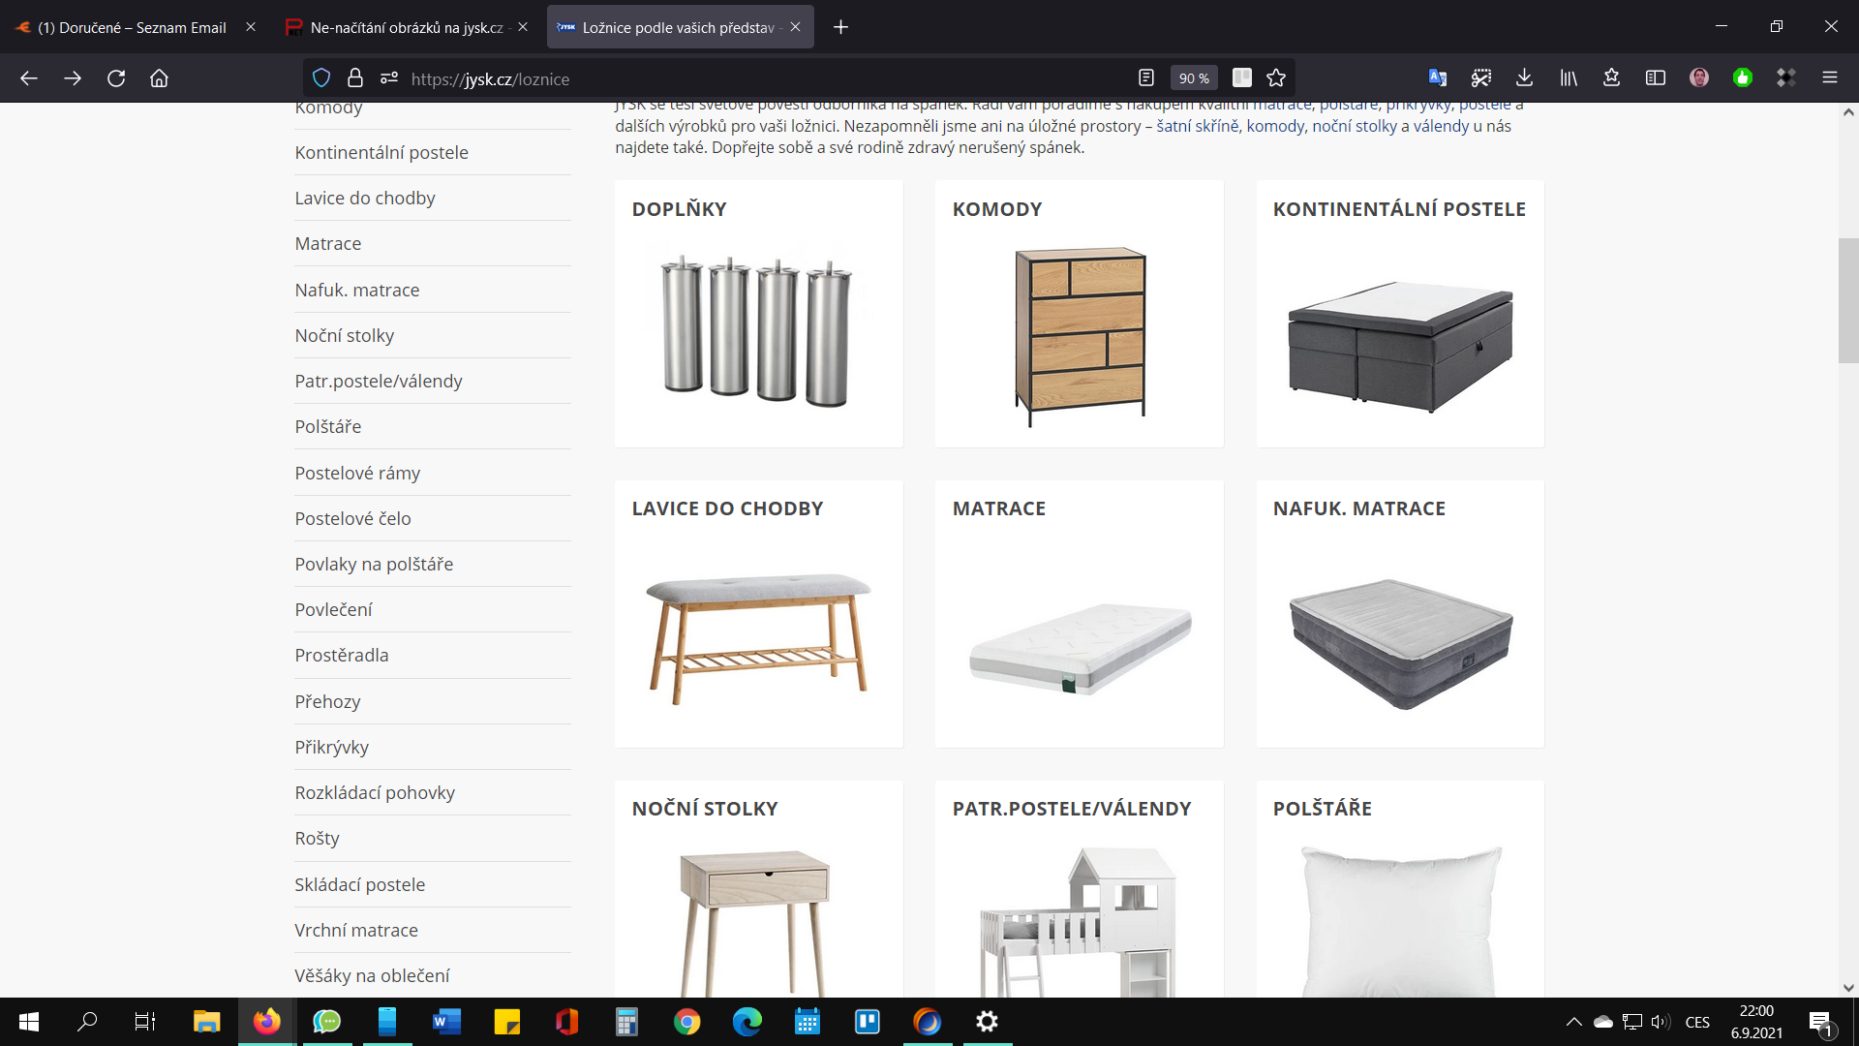Viewport: 1859px width, 1046px height.
Task: Show hidden system tray icons
Action: click(1574, 1022)
